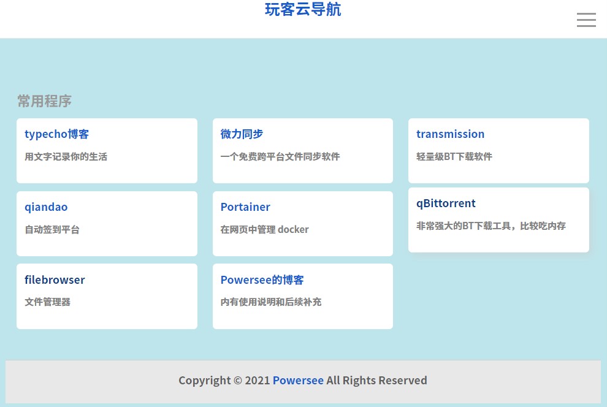Click the description 轻量级BT下载软件
This screenshot has width=607, height=407.
coord(454,157)
